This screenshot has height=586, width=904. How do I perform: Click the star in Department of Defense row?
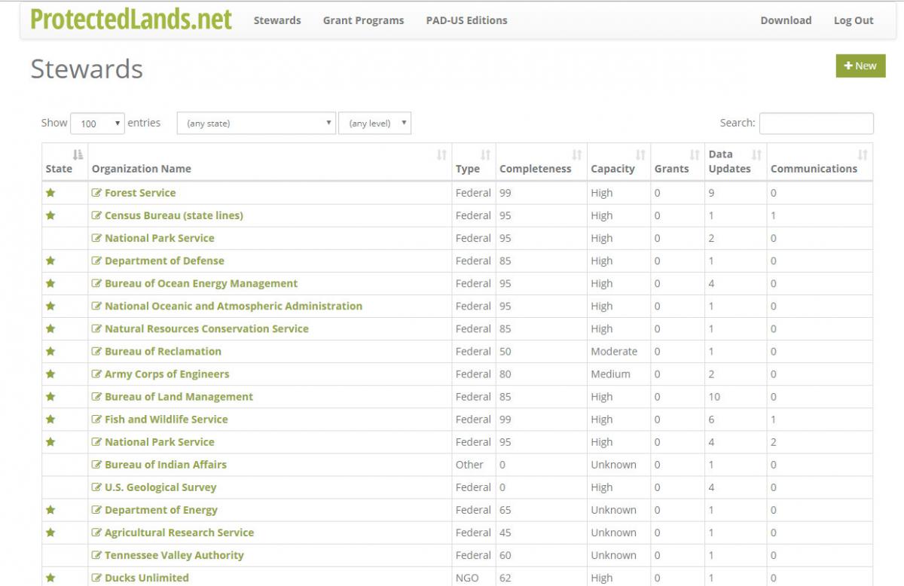click(50, 261)
